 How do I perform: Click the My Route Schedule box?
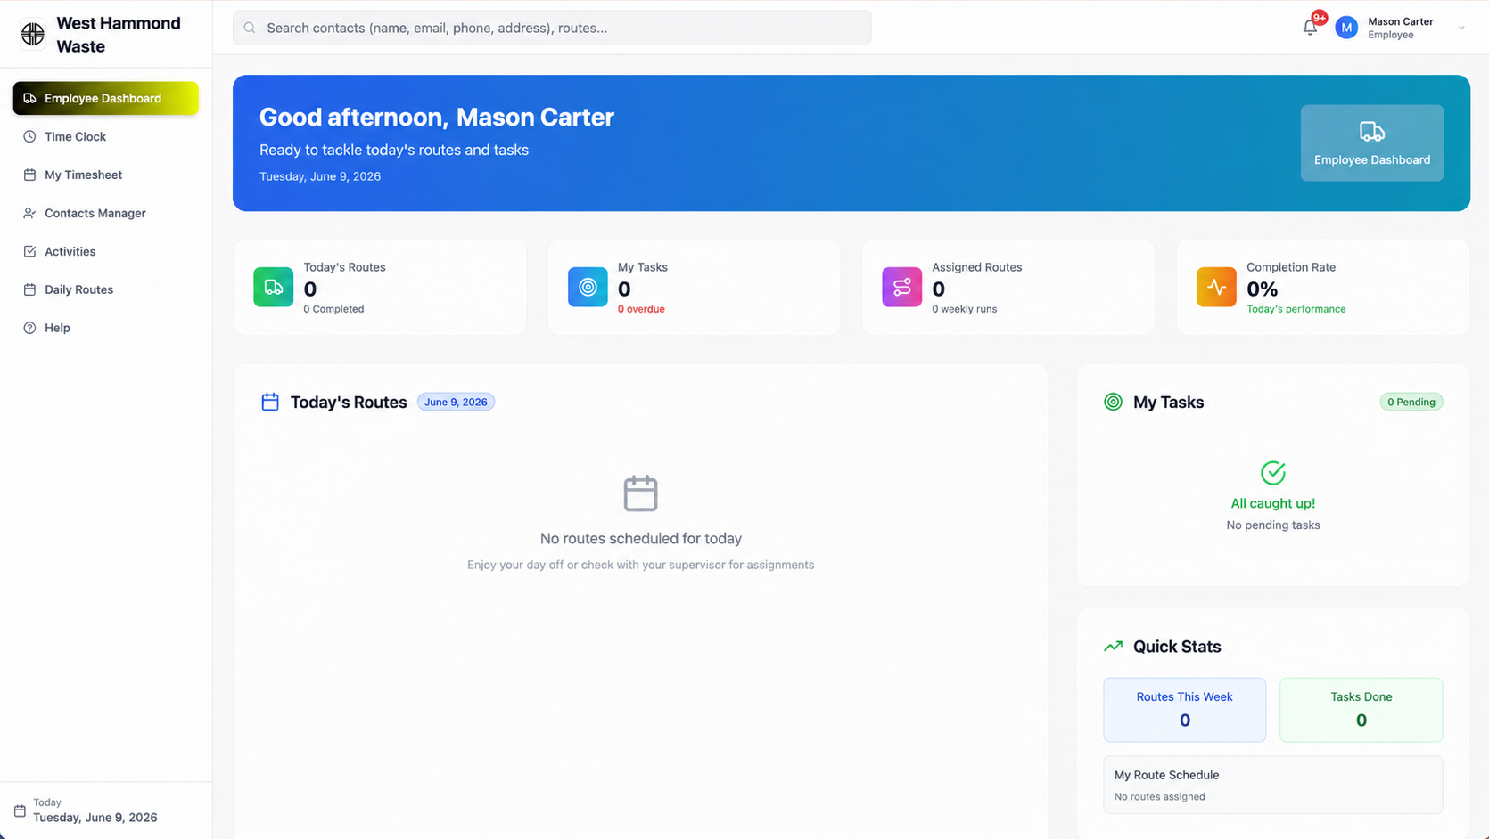coord(1273,785)
